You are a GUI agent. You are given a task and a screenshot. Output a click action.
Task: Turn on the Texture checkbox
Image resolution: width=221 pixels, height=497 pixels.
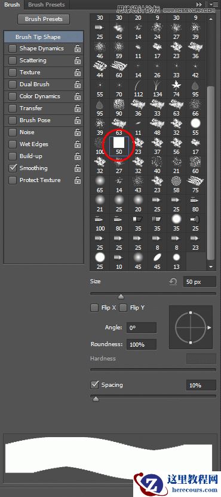click(13, 72)
